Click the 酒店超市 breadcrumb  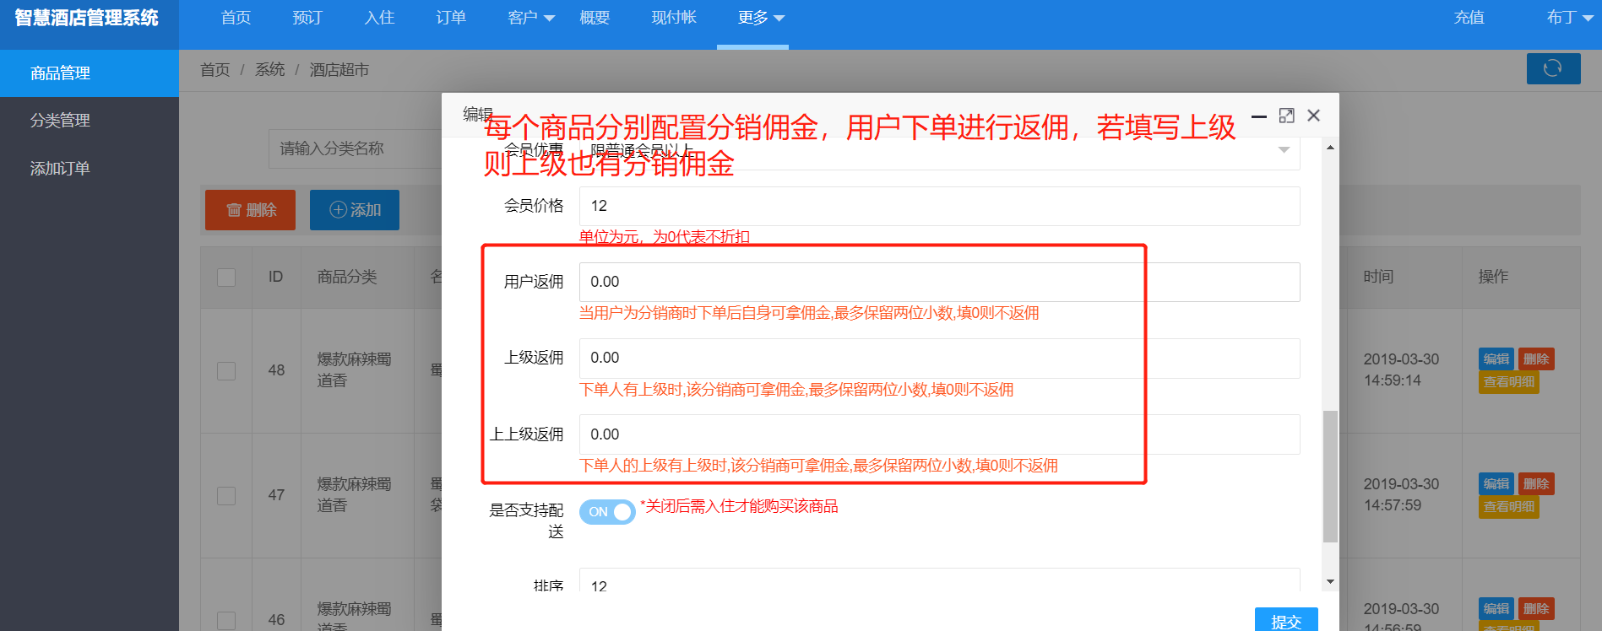pyautogui.click(x=339, y=70)
